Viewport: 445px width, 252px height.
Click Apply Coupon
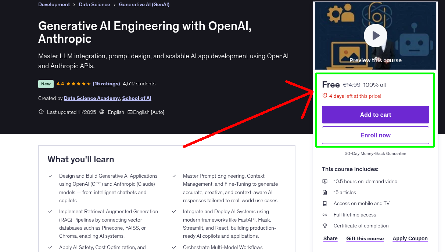[x=410, y=238]
